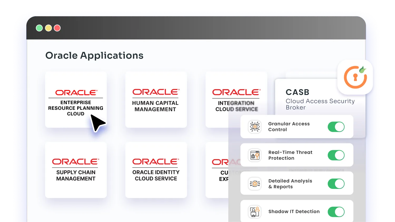This screenshot has width=395, height=222.
Task: Open the Oracle Enterprise Resource Planning Cloud card
Action: tap(76, 100)
